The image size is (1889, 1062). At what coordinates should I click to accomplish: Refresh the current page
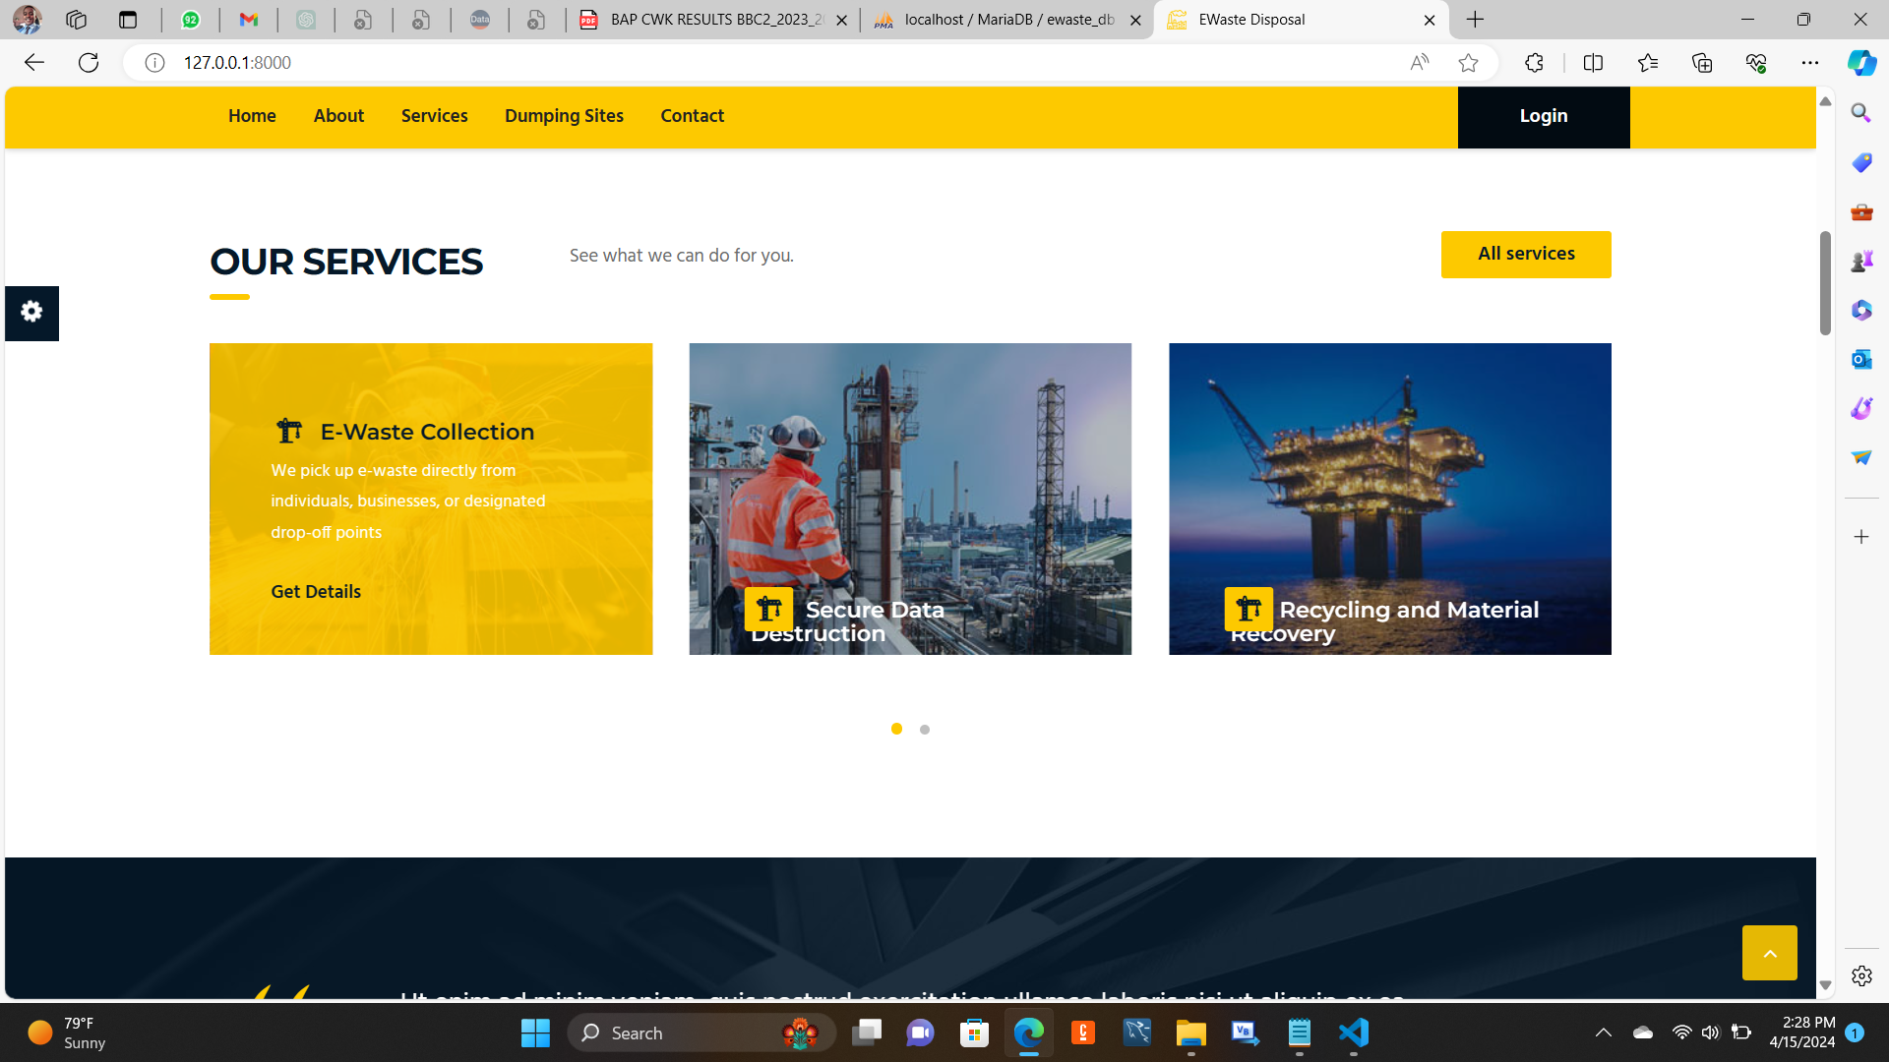pyautogui.click(x=89, y=63)
